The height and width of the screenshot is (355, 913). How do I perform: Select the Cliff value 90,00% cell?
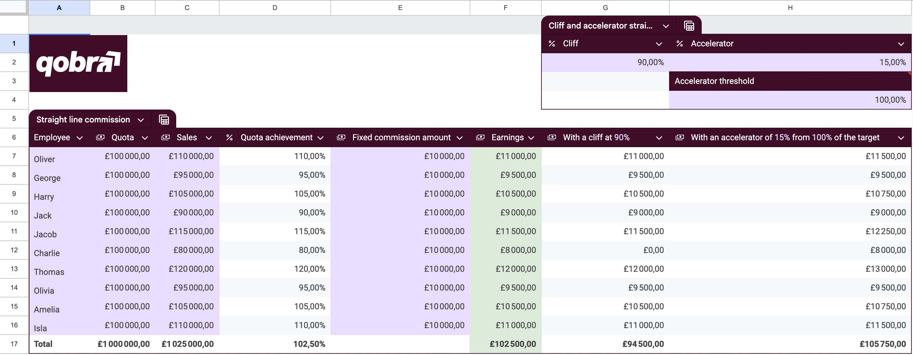coord(605,62)
